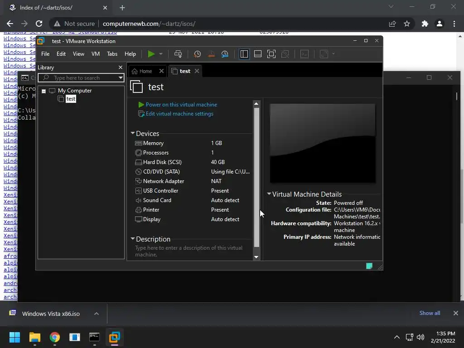The image size is (464, 348).
Task: Close the Home tab
Action: (161, 71)
